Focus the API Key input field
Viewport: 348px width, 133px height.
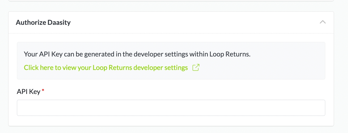click(x=171, y=108)
